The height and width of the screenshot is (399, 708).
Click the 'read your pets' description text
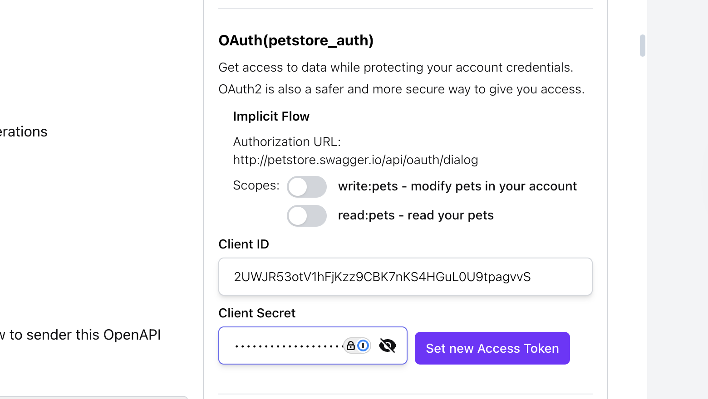tap(450, 215)
